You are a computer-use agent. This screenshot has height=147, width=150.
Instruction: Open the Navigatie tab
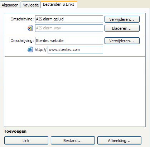(x=31, y=5)
